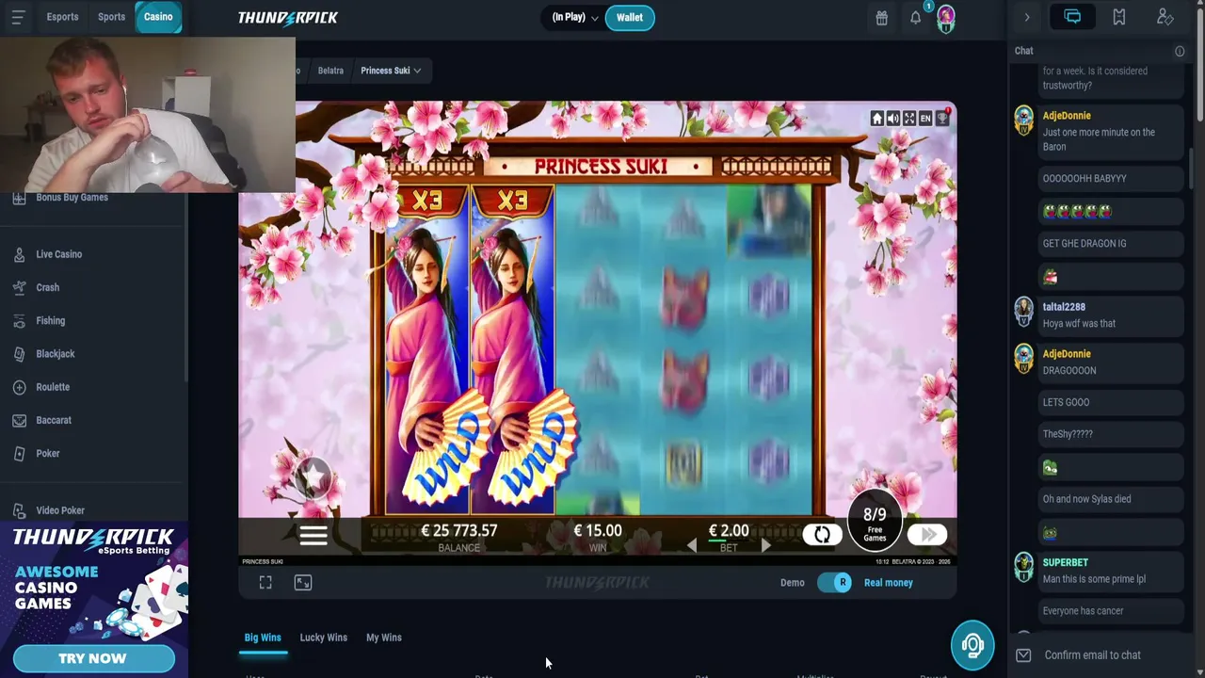Open the Wallet button
The height and width of the screenshot is (678, 1205).
pos(630,17)
